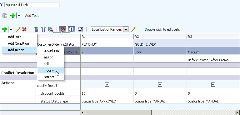Uncheck modify Result checkbox for R2
The width and height of the screenshot is (240, 115).
point(160,84)
